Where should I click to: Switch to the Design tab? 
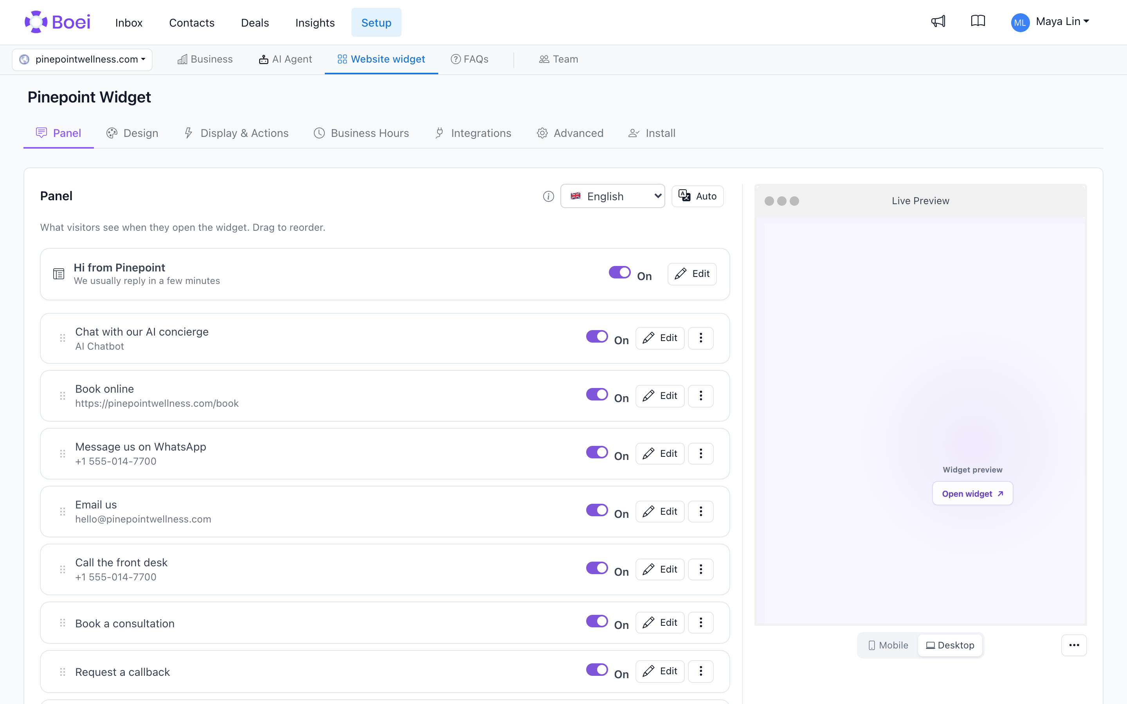click(x=132, y=133)
